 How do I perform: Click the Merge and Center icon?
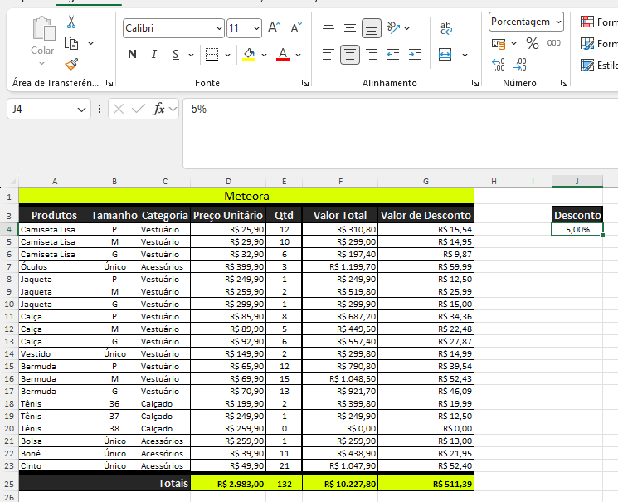pyautogui.click(x=445, y=55)
